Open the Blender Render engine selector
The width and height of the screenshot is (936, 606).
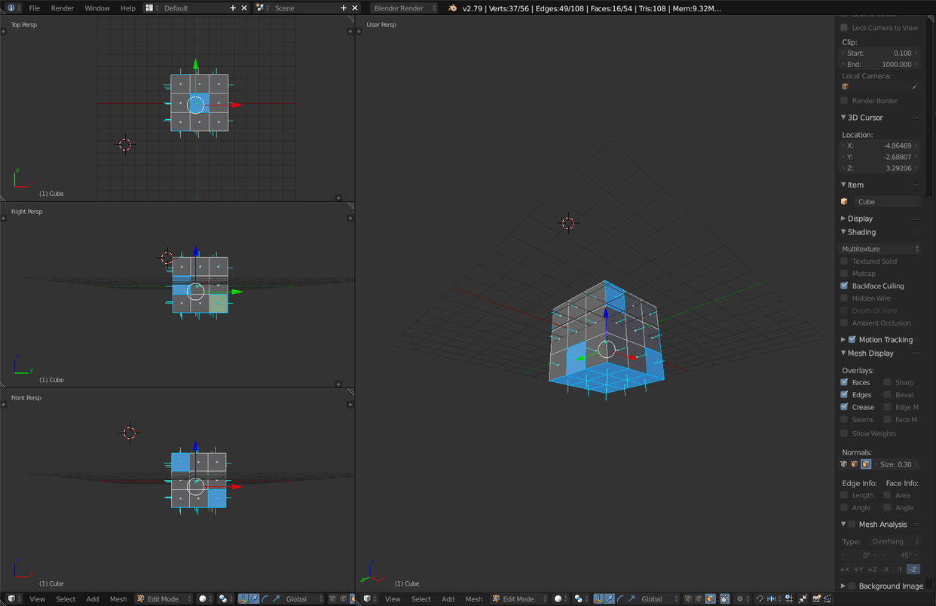404,8
